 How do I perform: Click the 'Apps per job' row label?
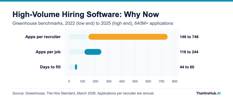click(48, 52)
